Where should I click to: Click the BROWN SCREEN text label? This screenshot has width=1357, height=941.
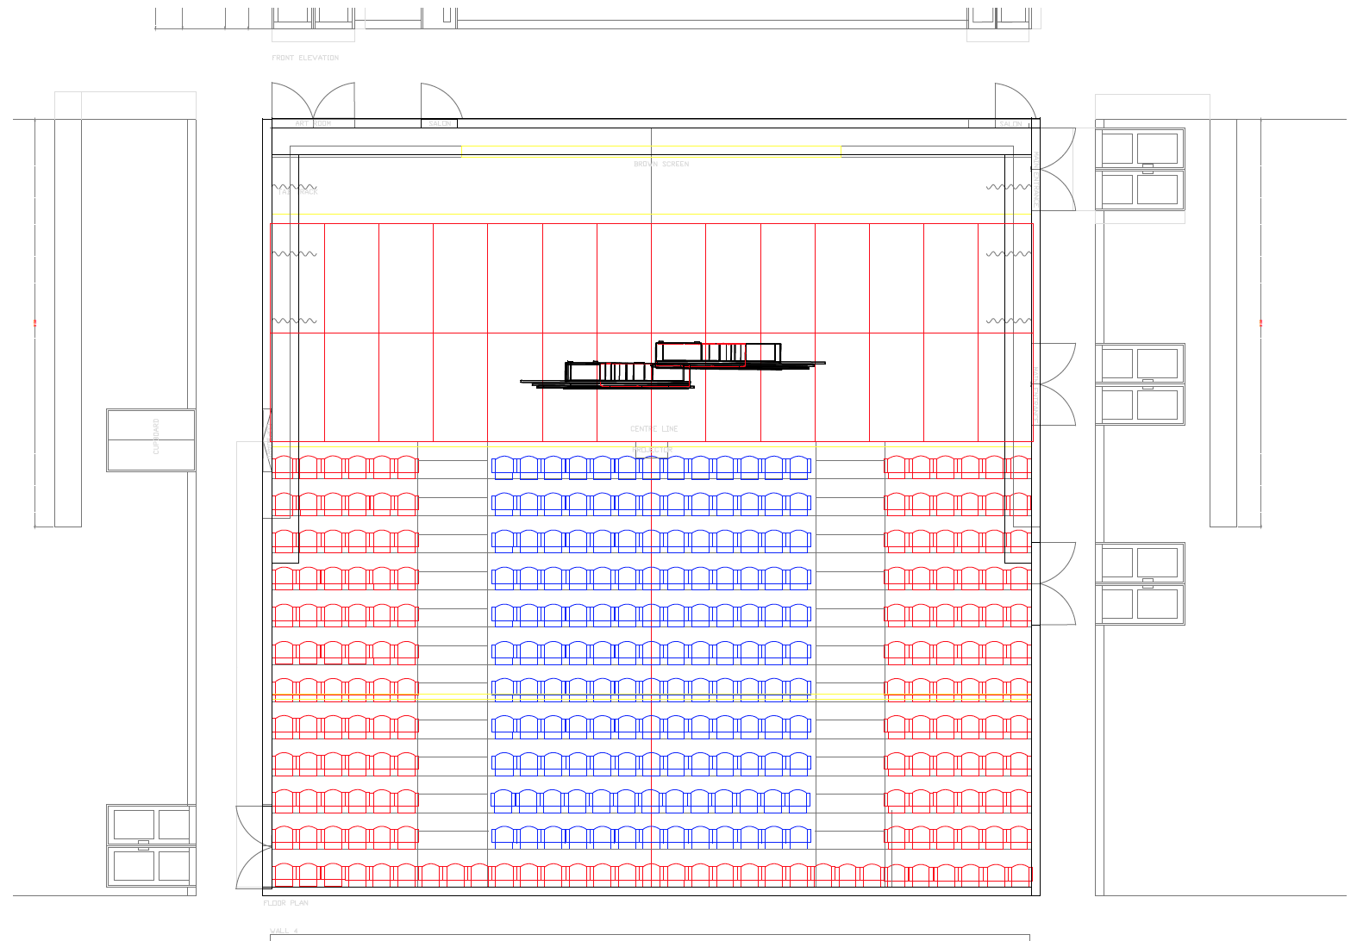(661, 164)
